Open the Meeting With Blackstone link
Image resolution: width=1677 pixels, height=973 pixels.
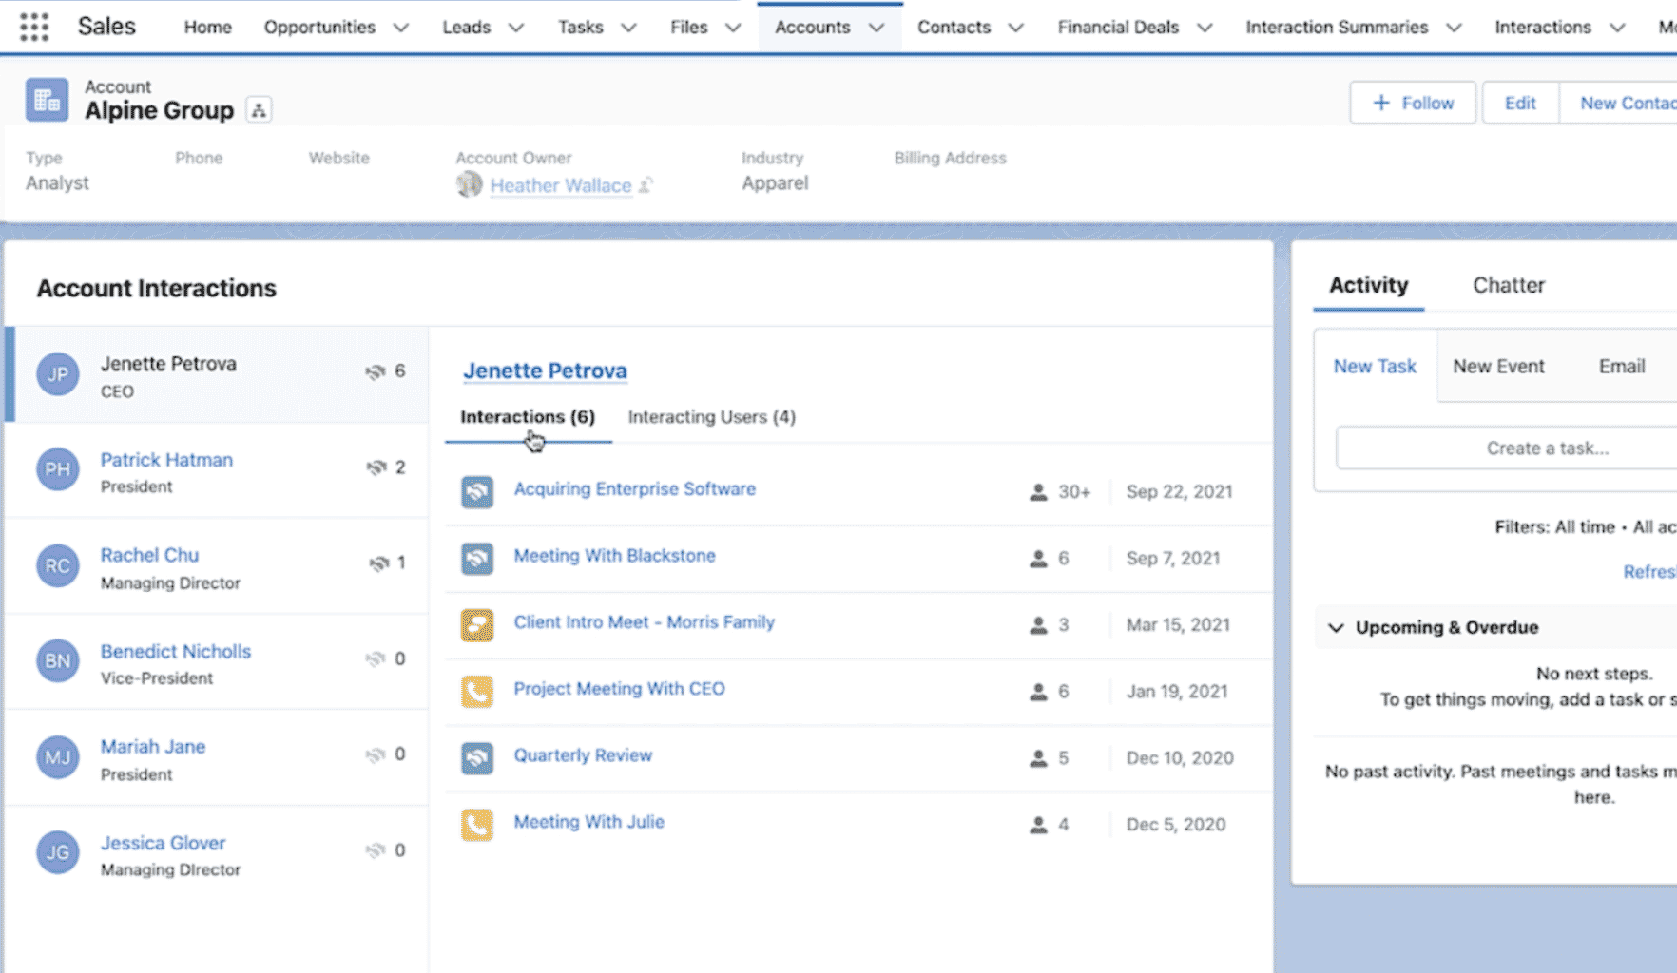(x=614, y=556)
